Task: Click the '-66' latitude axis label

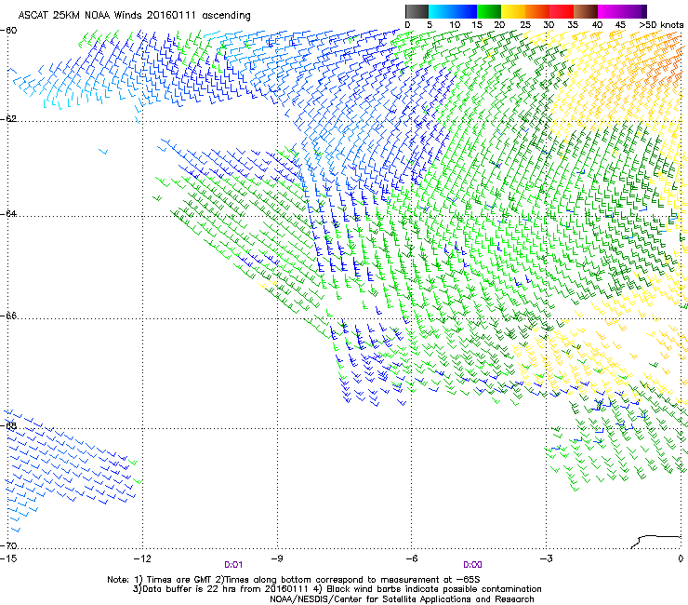Action: pyautogui.click(x=8, y=316)
